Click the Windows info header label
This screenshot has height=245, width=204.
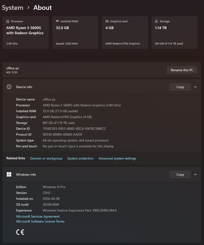(26, 174)
